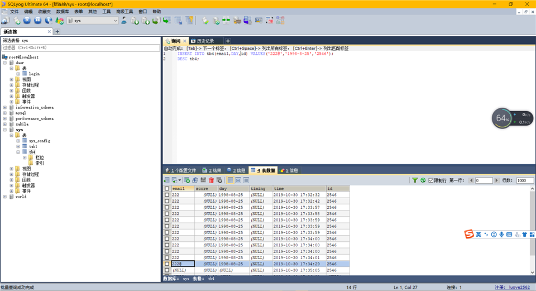The height and width of the screenshot is (291, 536).
Task: Switch to grid view mode icon
Action: point(231,180)
